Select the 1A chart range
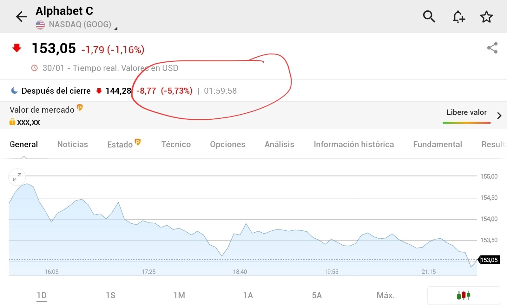Viewport: 507px width, 307px height. 248,296
